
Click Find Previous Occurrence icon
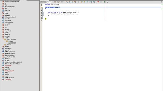tap(70, 2)
